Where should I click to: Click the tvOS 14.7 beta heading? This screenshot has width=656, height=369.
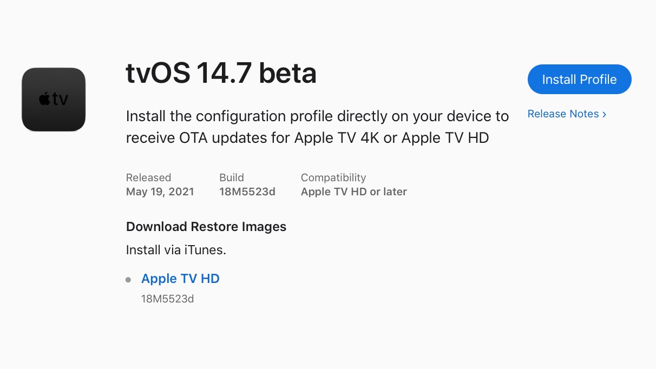(221, 73)
